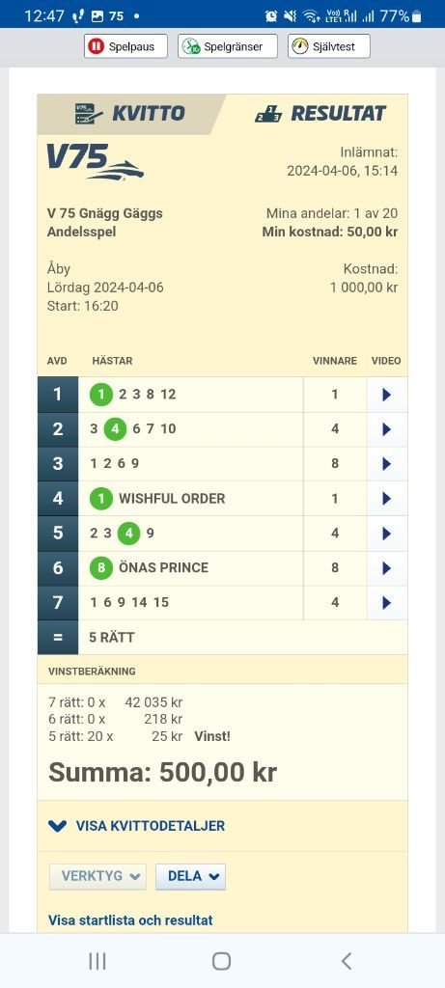
Task: Play video for race 7
Action: coord(387,602)
